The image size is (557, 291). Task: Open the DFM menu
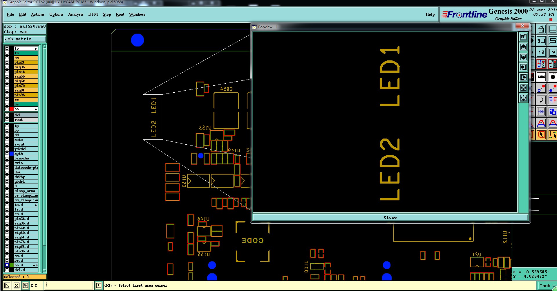[x=93, y=14]
